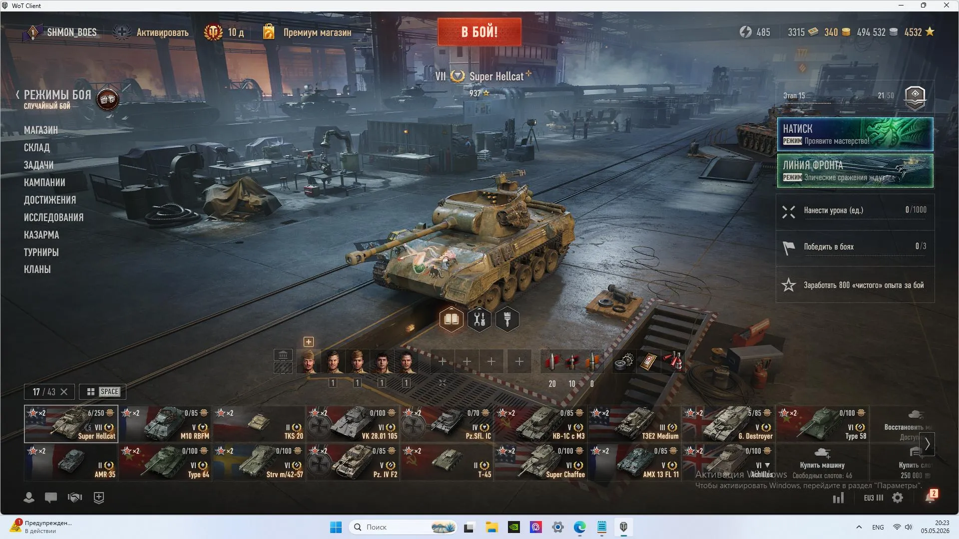Click the first aid kit consumable icon
Screen dimensions: 959x539
pos(648,361)
